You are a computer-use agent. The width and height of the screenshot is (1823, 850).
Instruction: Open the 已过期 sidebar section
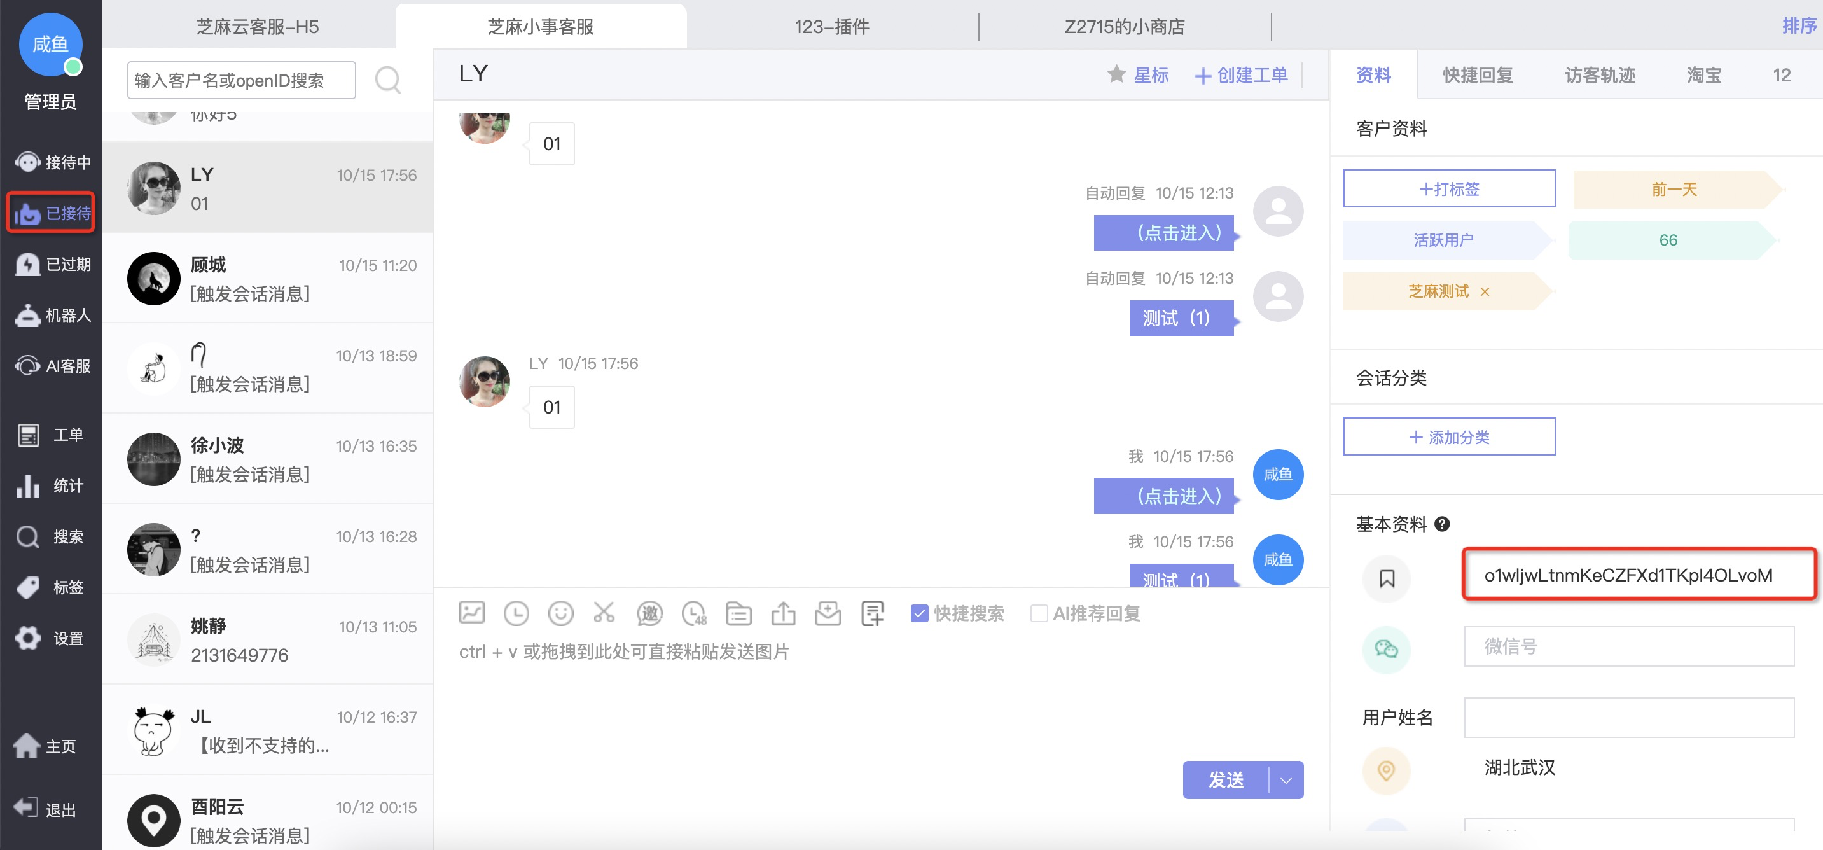click(52, 264)
